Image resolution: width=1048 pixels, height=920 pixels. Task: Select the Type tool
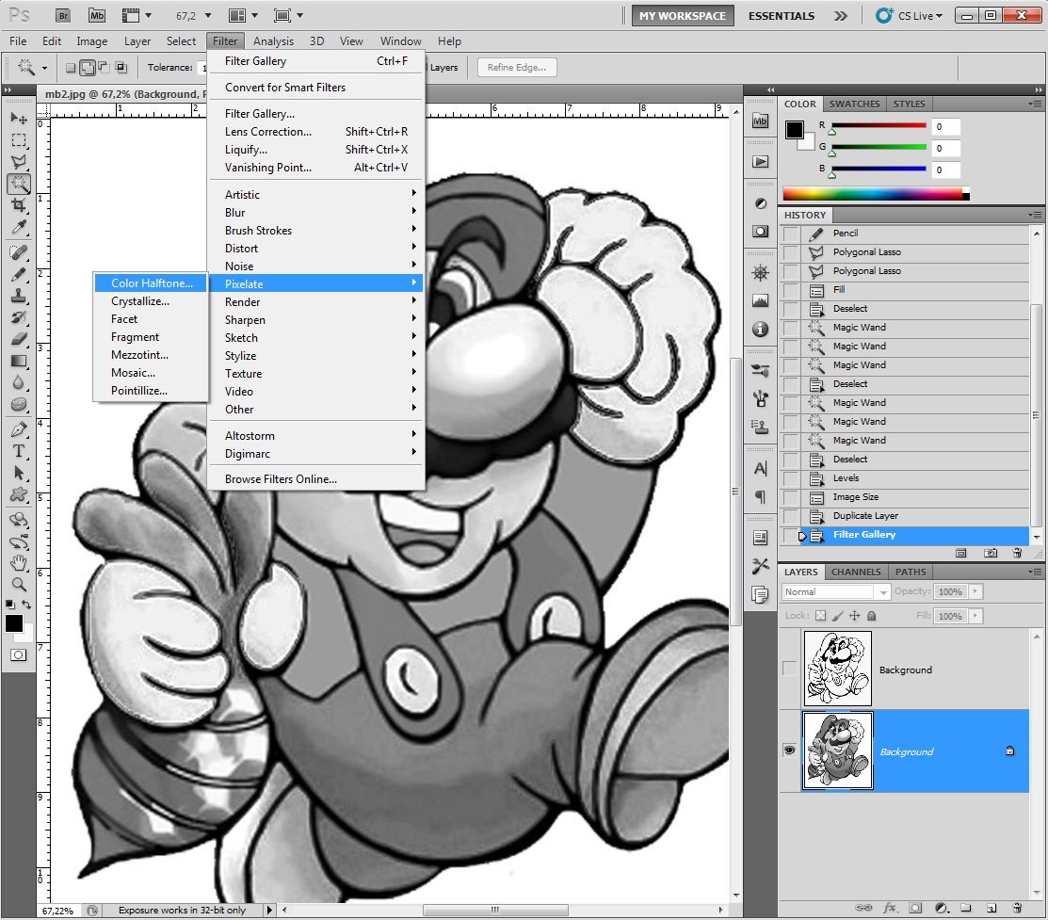(19, 451)
